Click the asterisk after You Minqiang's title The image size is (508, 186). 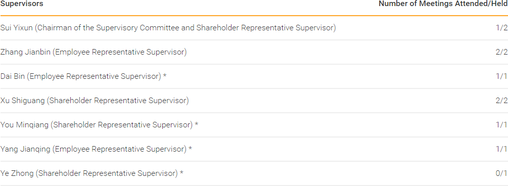197,124
